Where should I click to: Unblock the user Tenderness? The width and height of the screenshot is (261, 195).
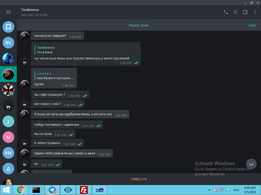139,179
